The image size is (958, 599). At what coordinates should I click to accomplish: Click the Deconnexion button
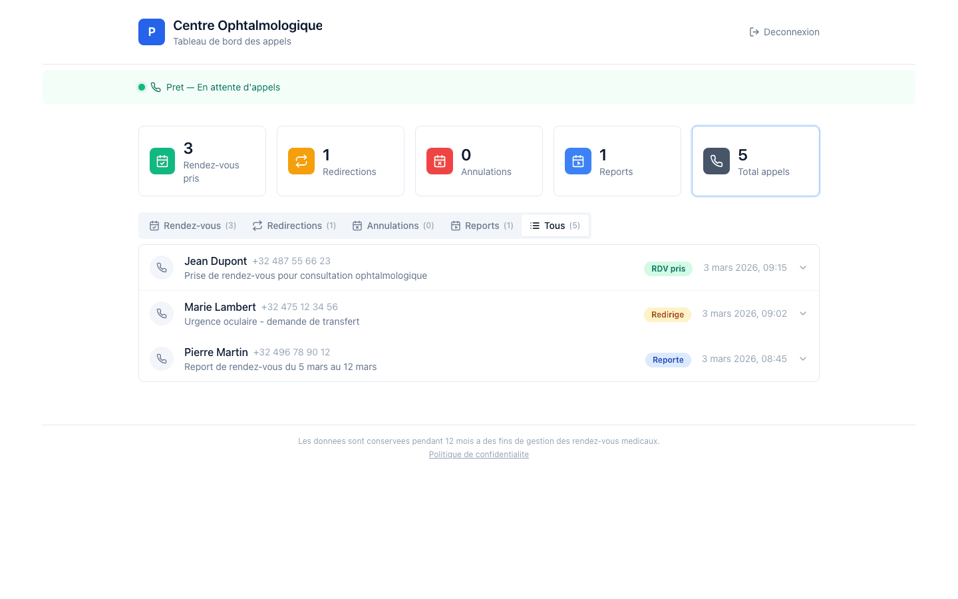[785, 31]
